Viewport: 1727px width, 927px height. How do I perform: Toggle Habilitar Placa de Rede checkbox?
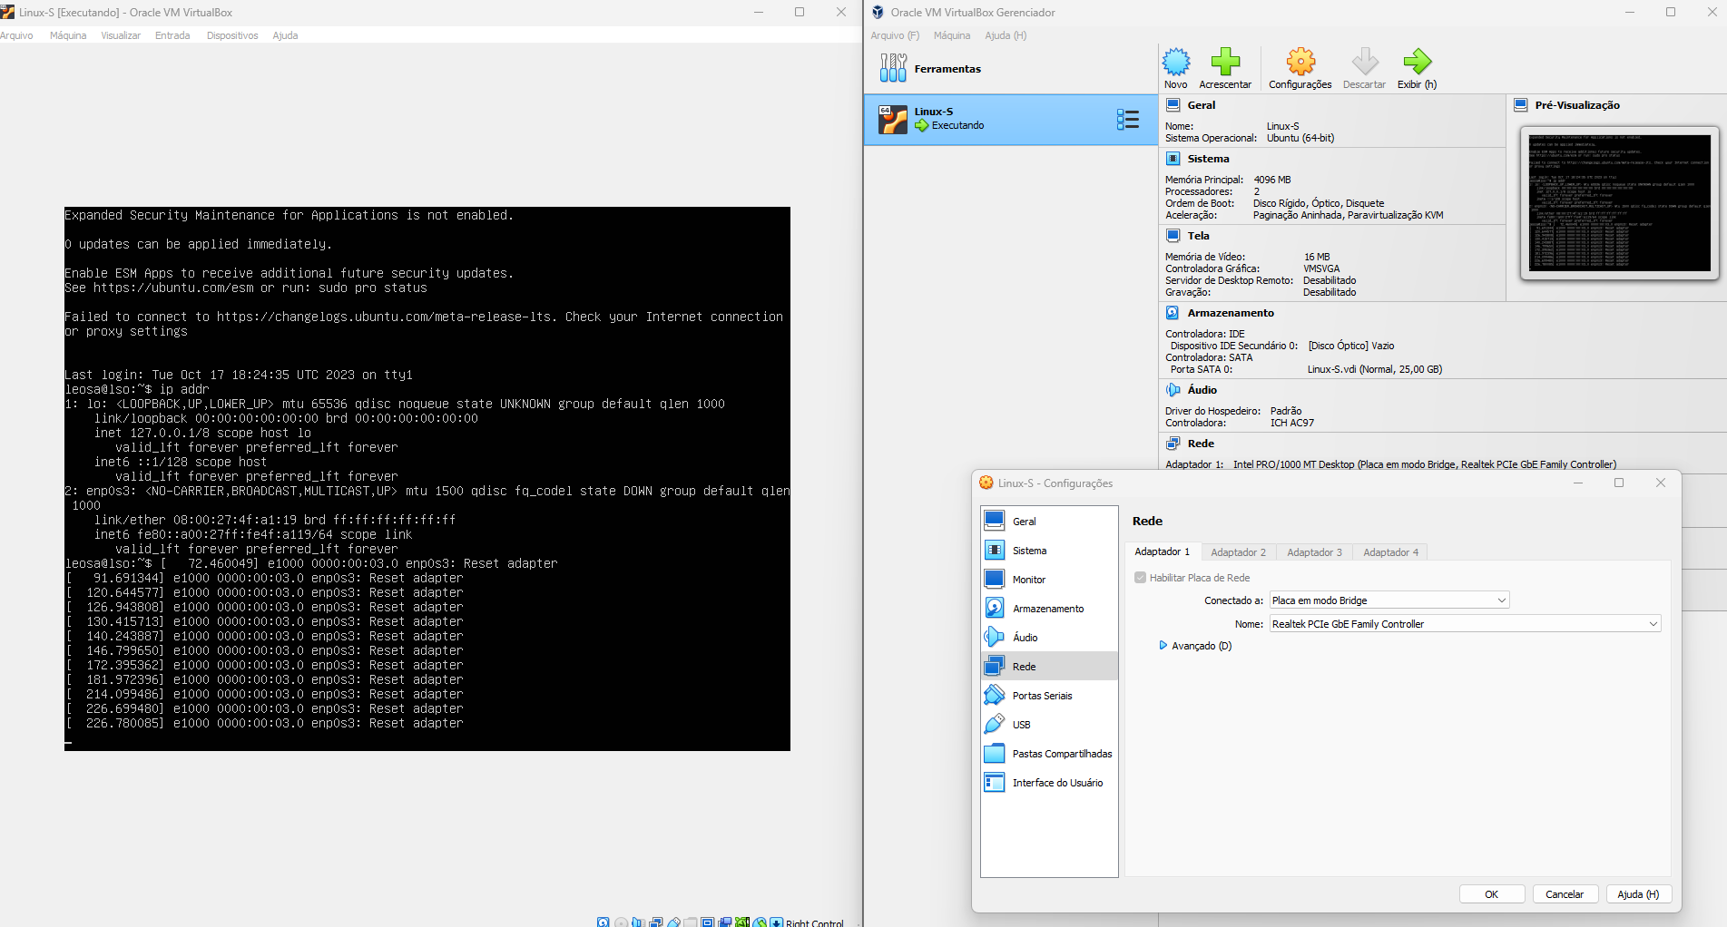(1140, 578)
